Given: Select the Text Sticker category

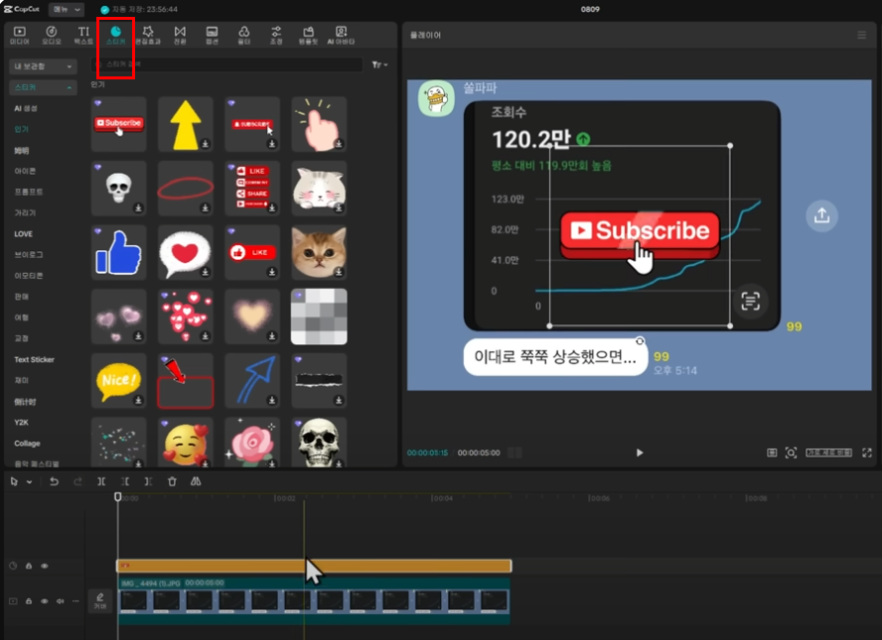Looking at the screenshot, I should pos(35,359).
